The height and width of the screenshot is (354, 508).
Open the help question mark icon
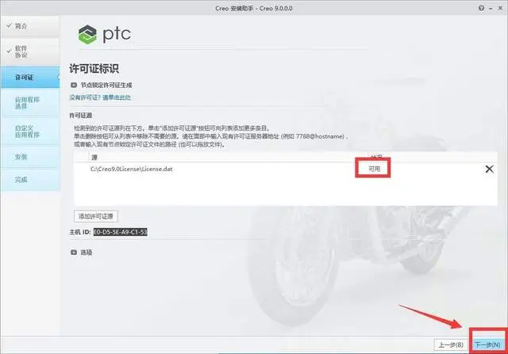tap(481, 9)
